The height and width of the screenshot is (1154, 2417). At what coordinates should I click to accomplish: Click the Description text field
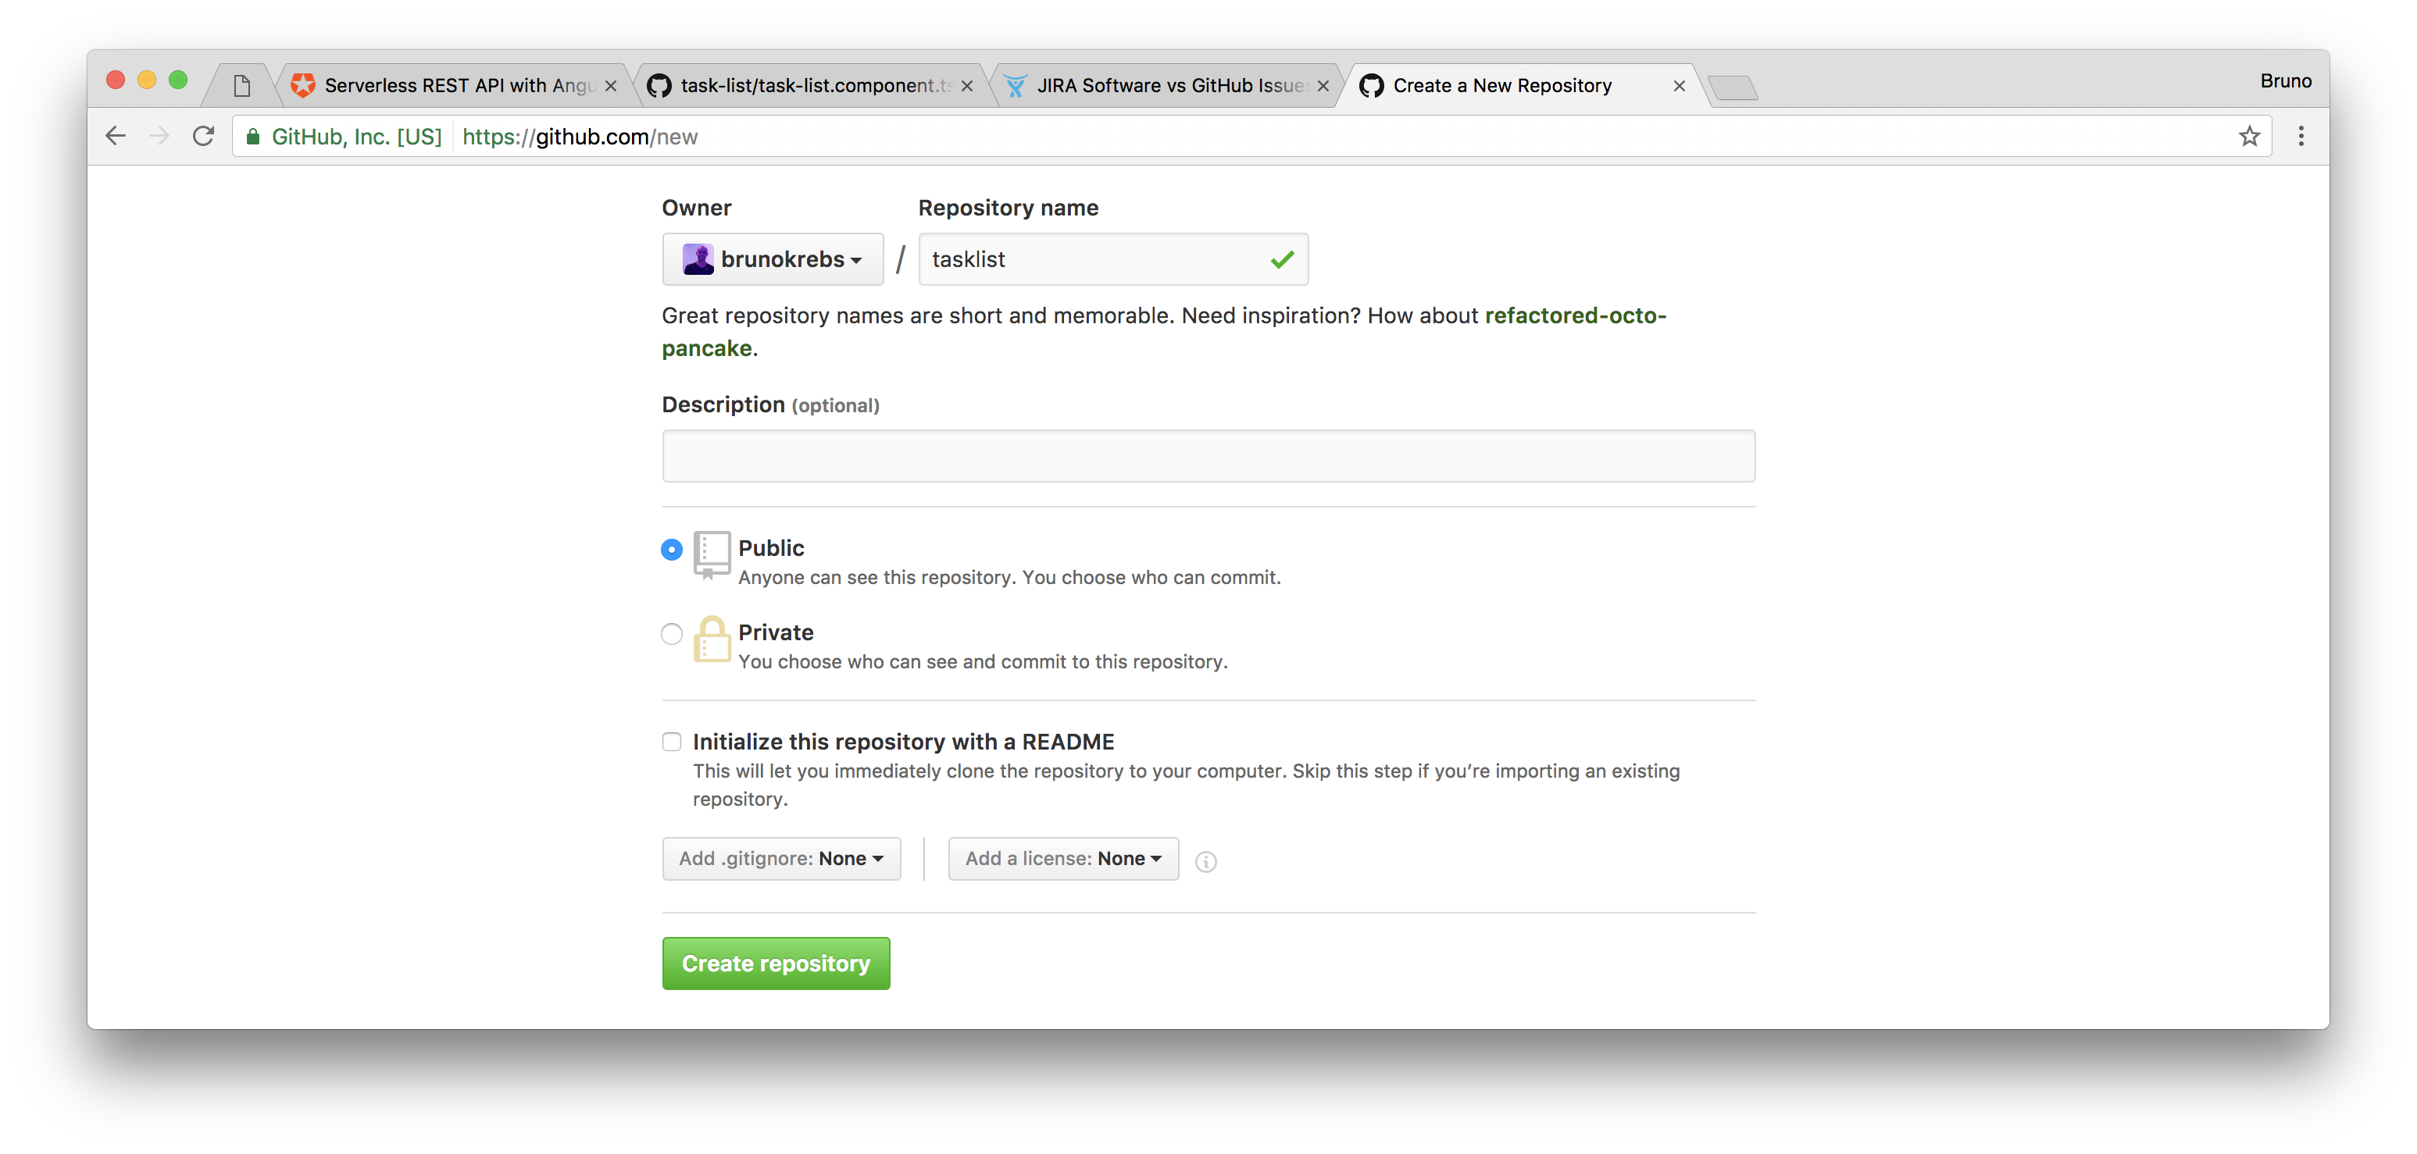1208,456
